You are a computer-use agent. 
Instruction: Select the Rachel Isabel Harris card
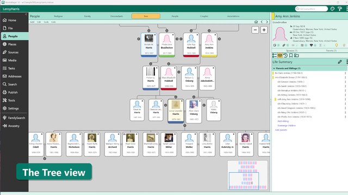tap(245, 144)
